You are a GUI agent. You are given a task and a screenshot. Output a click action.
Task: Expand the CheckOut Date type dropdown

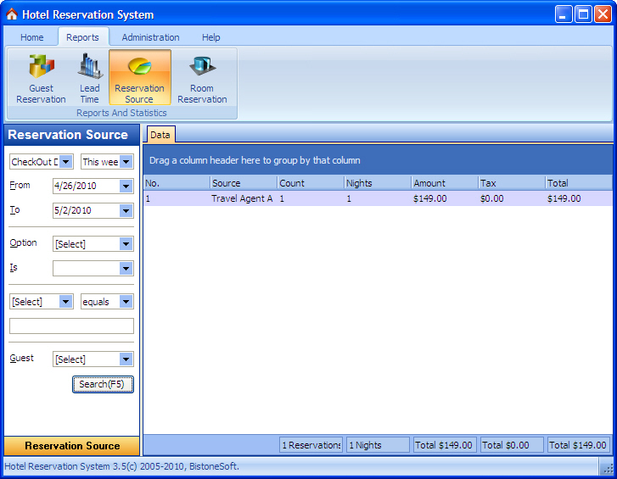[66, 161]
